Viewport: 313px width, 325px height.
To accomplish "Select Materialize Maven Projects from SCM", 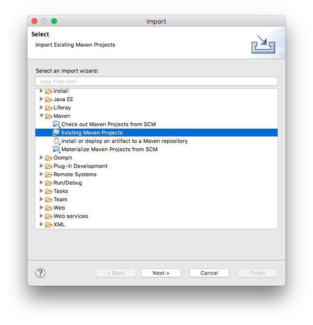I will pyautogui.click(x=109, y=149).
